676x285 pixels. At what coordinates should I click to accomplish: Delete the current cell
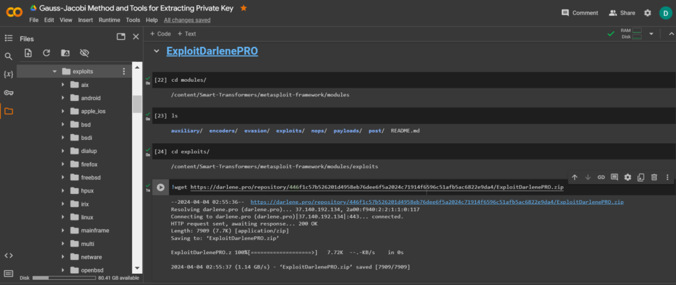tap(654, 177)
